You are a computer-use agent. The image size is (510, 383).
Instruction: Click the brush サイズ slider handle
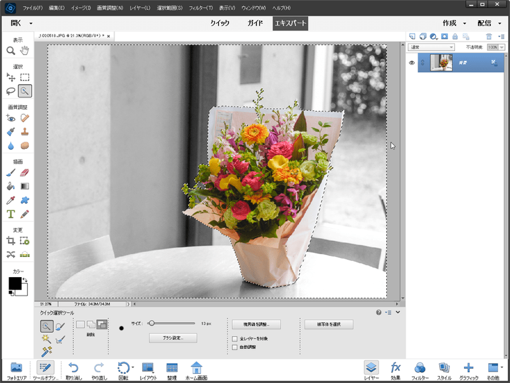(151, 324)
